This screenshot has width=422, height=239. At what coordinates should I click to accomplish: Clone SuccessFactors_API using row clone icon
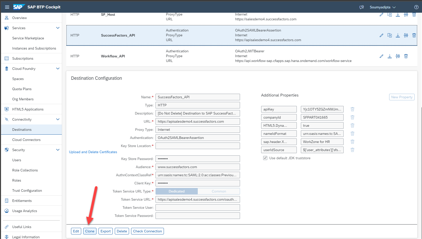tap(389, 35)
